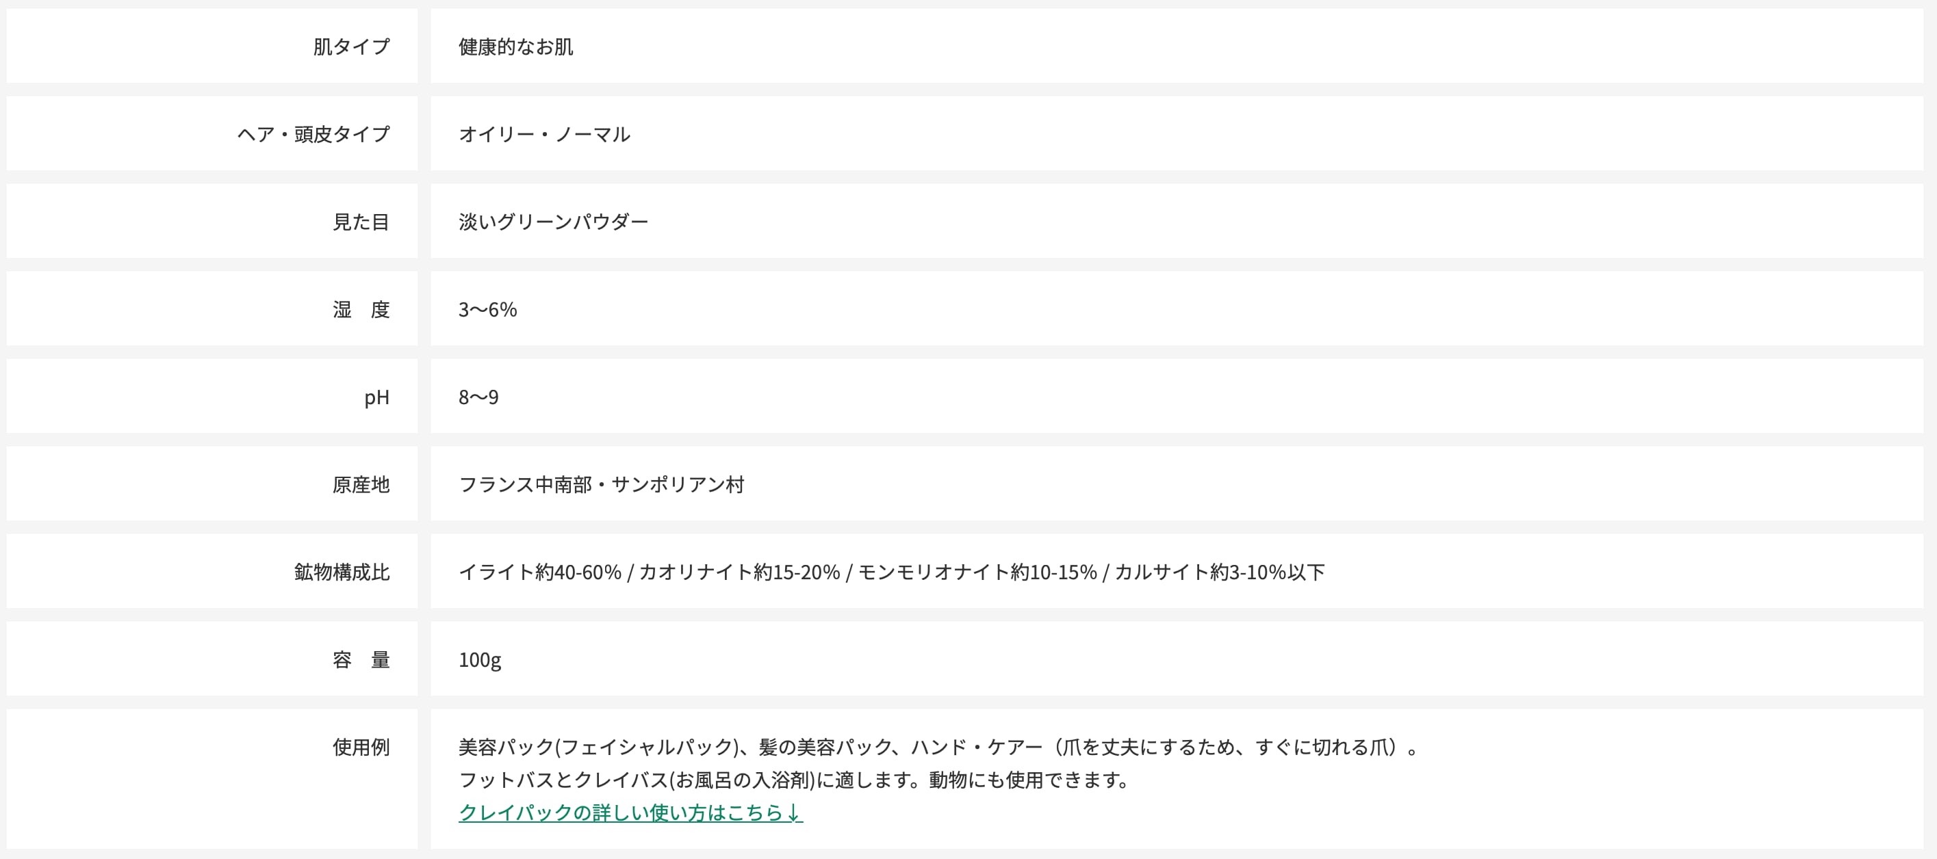Click the 健康的なお肌 value text
The width and height of the screenshot is (1937, 859).
(x=516, y=47)
